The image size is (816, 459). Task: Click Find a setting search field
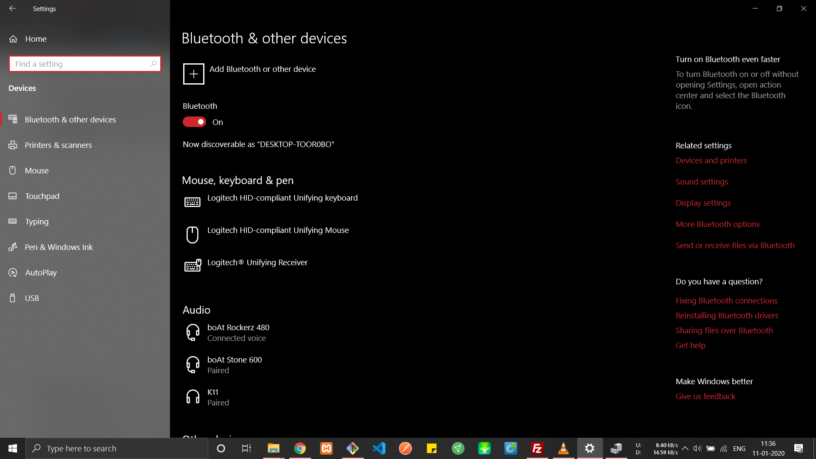click(85, 63)
